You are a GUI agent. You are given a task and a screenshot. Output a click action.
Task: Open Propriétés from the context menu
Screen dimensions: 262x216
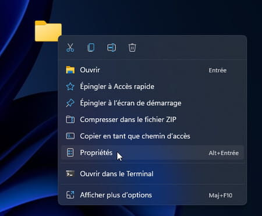153,153
